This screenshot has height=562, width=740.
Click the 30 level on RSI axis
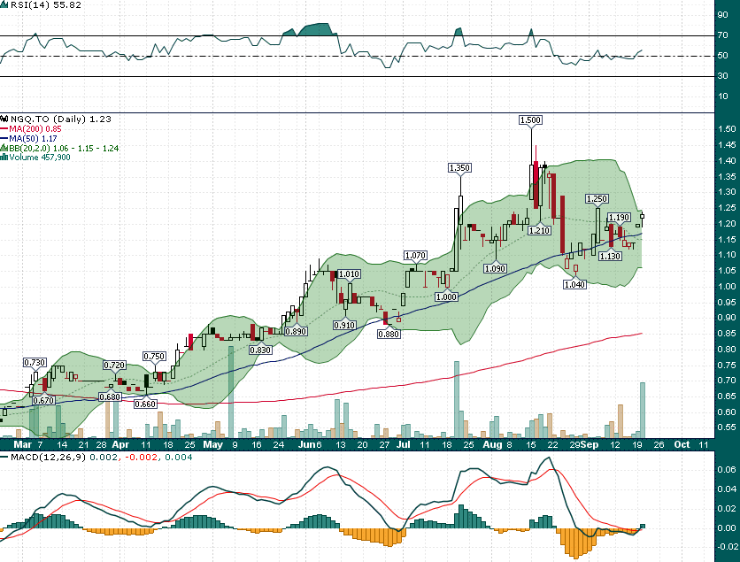pyautogui.click(x=722, y=76)
